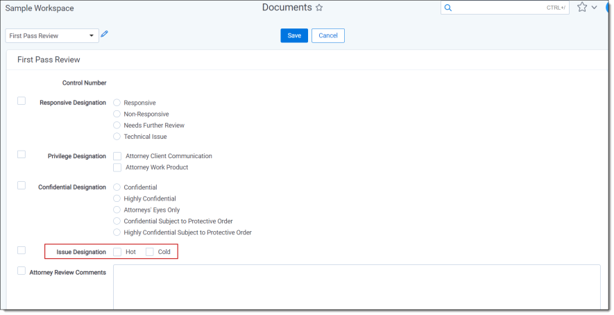Select Needs Further Review option
Viewport: 614px width, 315px height.
pos(117,126)
